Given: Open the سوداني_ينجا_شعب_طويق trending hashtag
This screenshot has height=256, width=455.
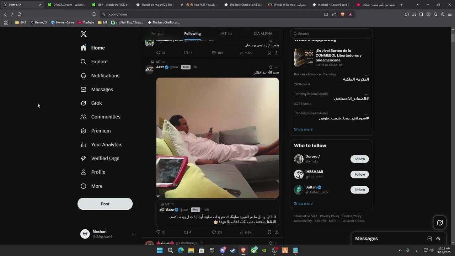Looking at the screenshot, I should (344, 118).
